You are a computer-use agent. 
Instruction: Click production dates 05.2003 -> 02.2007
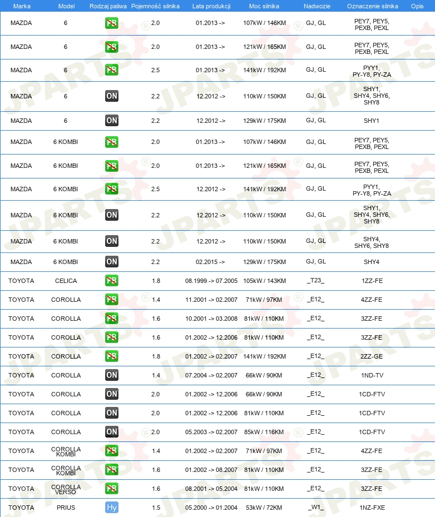(x=211, y=432)
